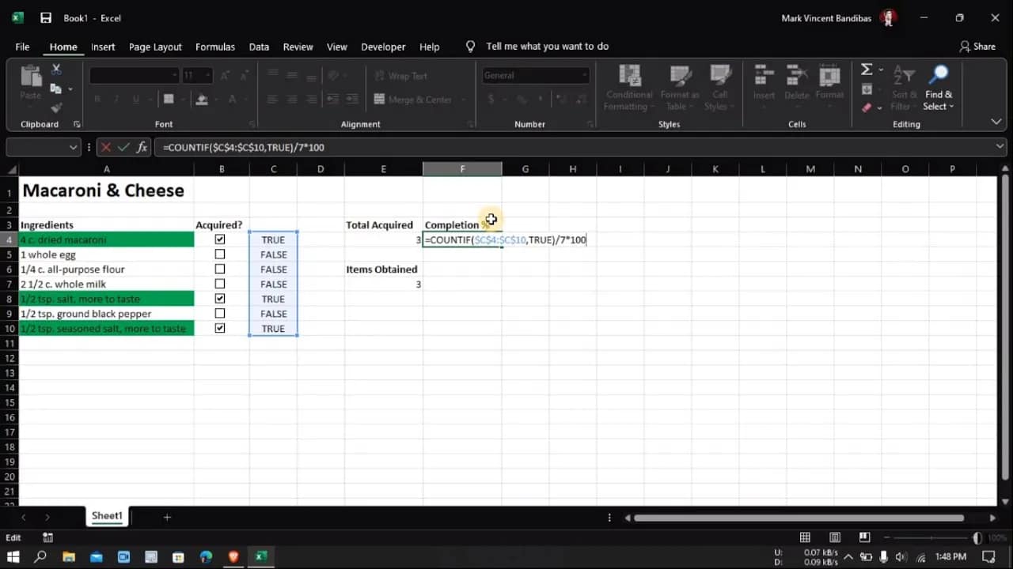Open the font size dropdown
This screenshot has width=1013, height=569.
coord(207,75)
